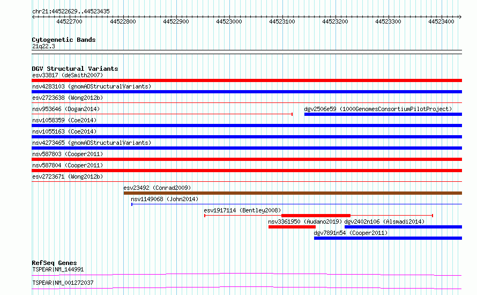Image resolution: width=477 pixels, height=295 pixels.
Task: Open esv1917114 (Bentley2008) variant label
Action: pos(242,210)
